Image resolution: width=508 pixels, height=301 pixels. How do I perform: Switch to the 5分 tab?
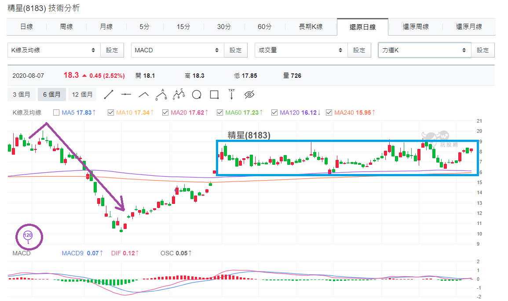[145, 27]
